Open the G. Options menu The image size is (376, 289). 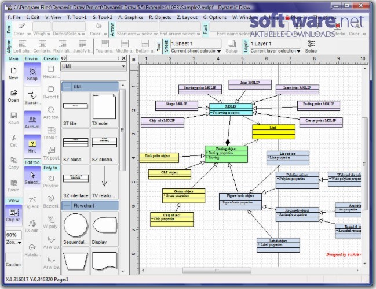(x=214, y=17)
